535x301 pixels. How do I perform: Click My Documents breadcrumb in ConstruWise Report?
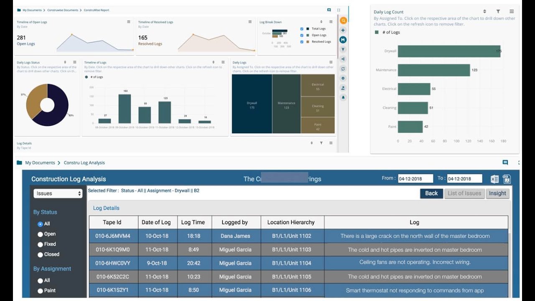pos(32,10)
